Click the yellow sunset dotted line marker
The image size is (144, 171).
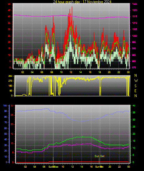coord(99,160)
